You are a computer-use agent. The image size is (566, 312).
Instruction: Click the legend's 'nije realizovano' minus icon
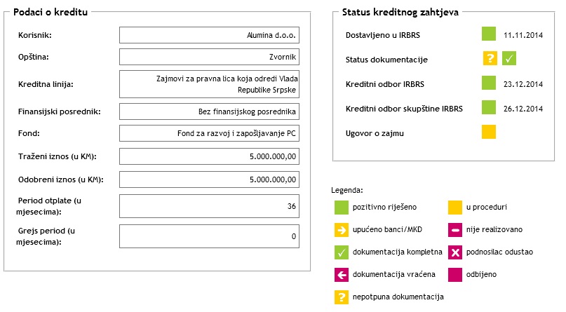coord(455,229)
